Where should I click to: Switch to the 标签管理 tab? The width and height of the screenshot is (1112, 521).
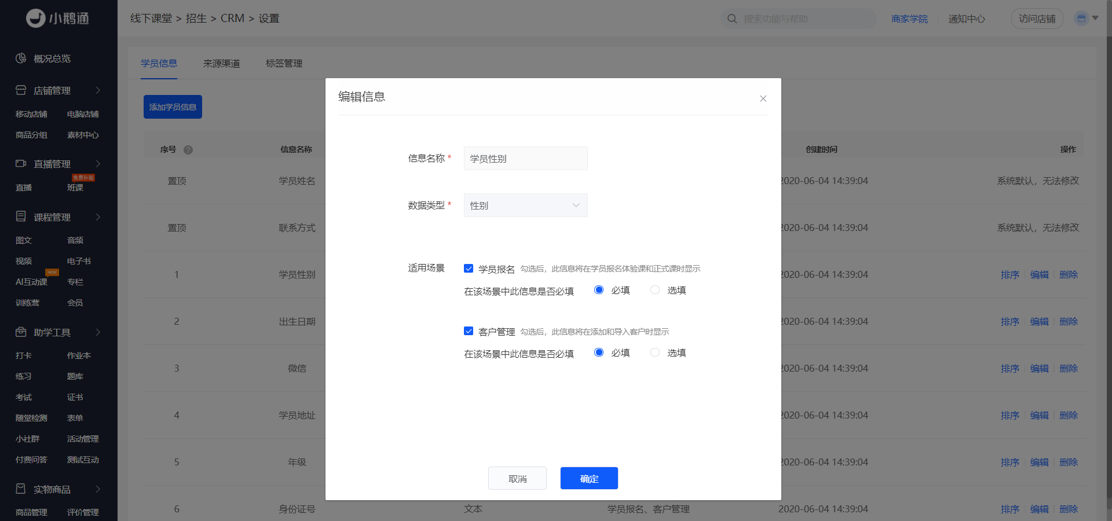[284, 63]
